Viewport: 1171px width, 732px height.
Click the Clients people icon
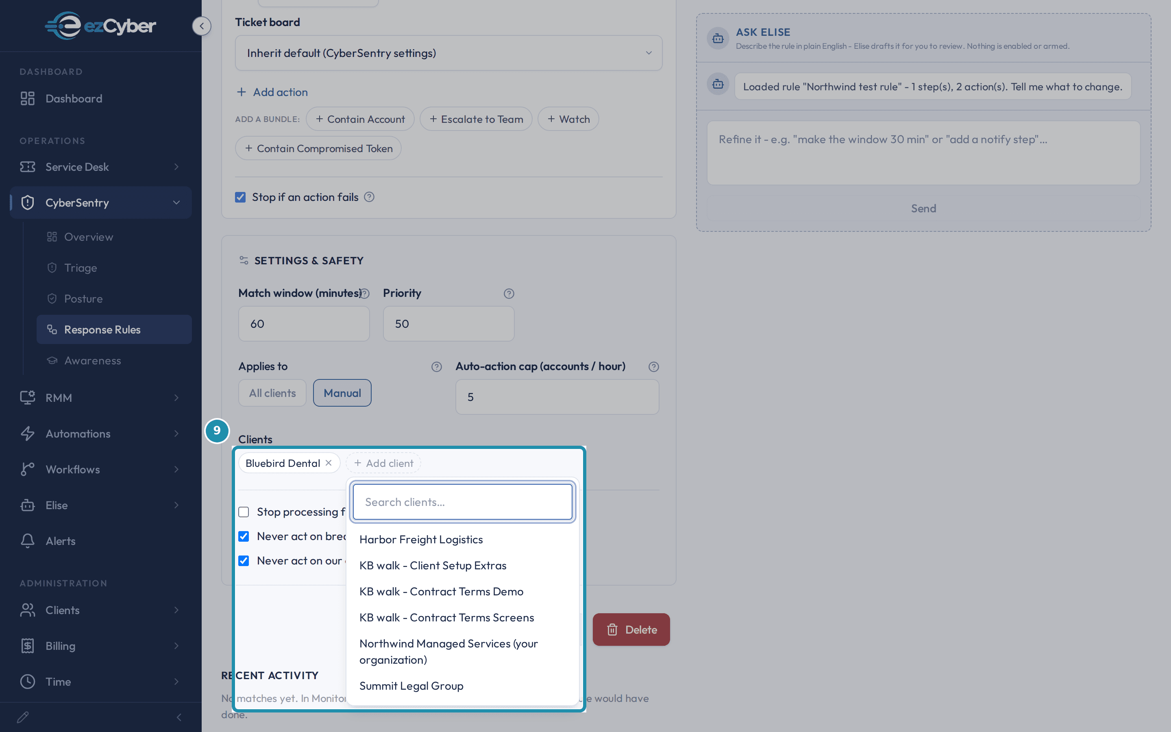tap(28, 610)
